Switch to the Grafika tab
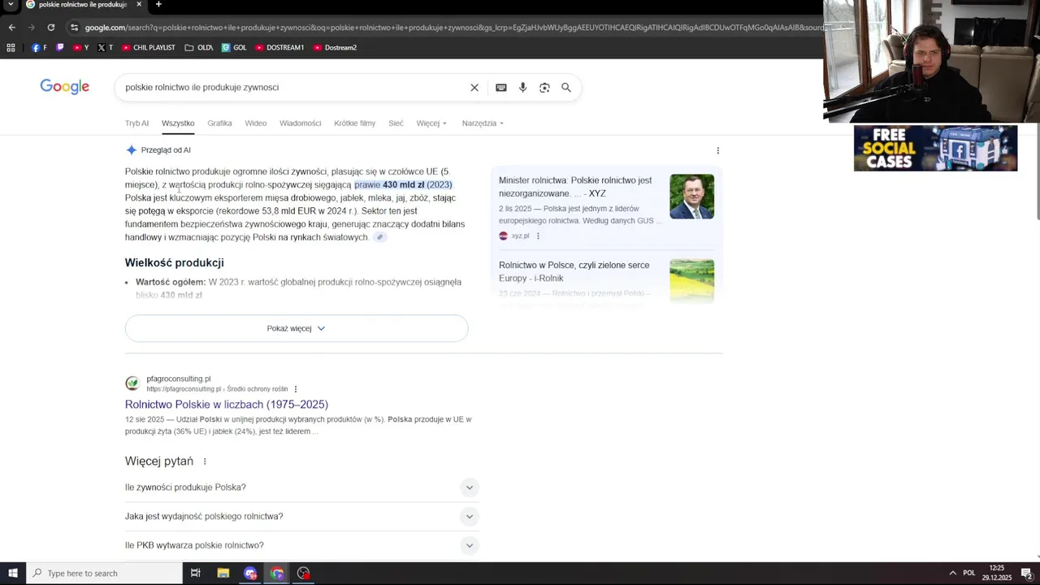This screenshot has width=1040, height=585. [219, 123]
